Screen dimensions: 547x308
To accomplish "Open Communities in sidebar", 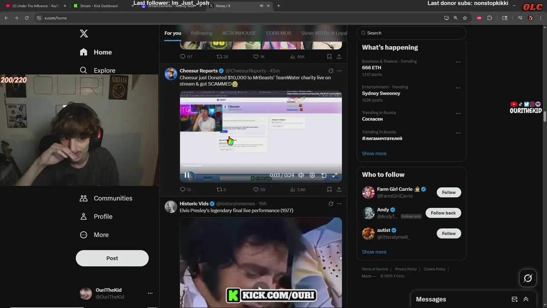I will click(x=106, y=198).
